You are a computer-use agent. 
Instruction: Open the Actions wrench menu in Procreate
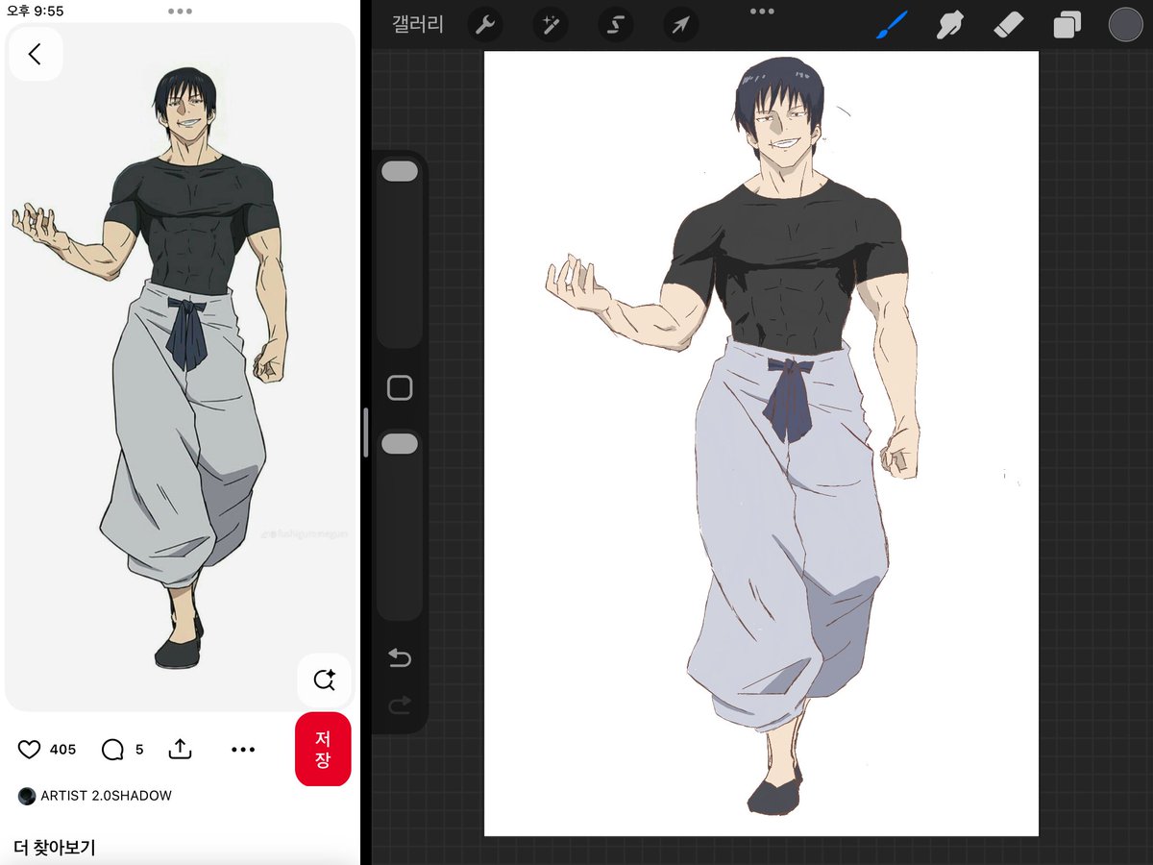tap(485, 25)
